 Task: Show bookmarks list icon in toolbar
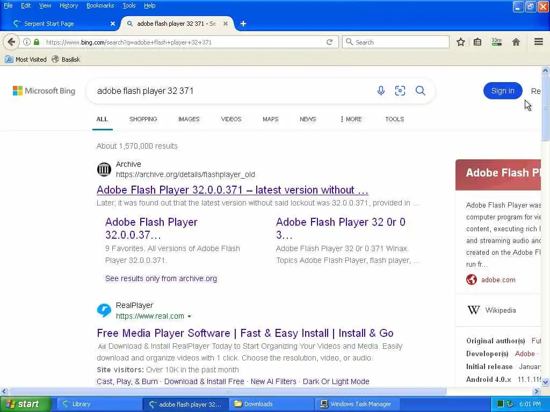point(477,42)
